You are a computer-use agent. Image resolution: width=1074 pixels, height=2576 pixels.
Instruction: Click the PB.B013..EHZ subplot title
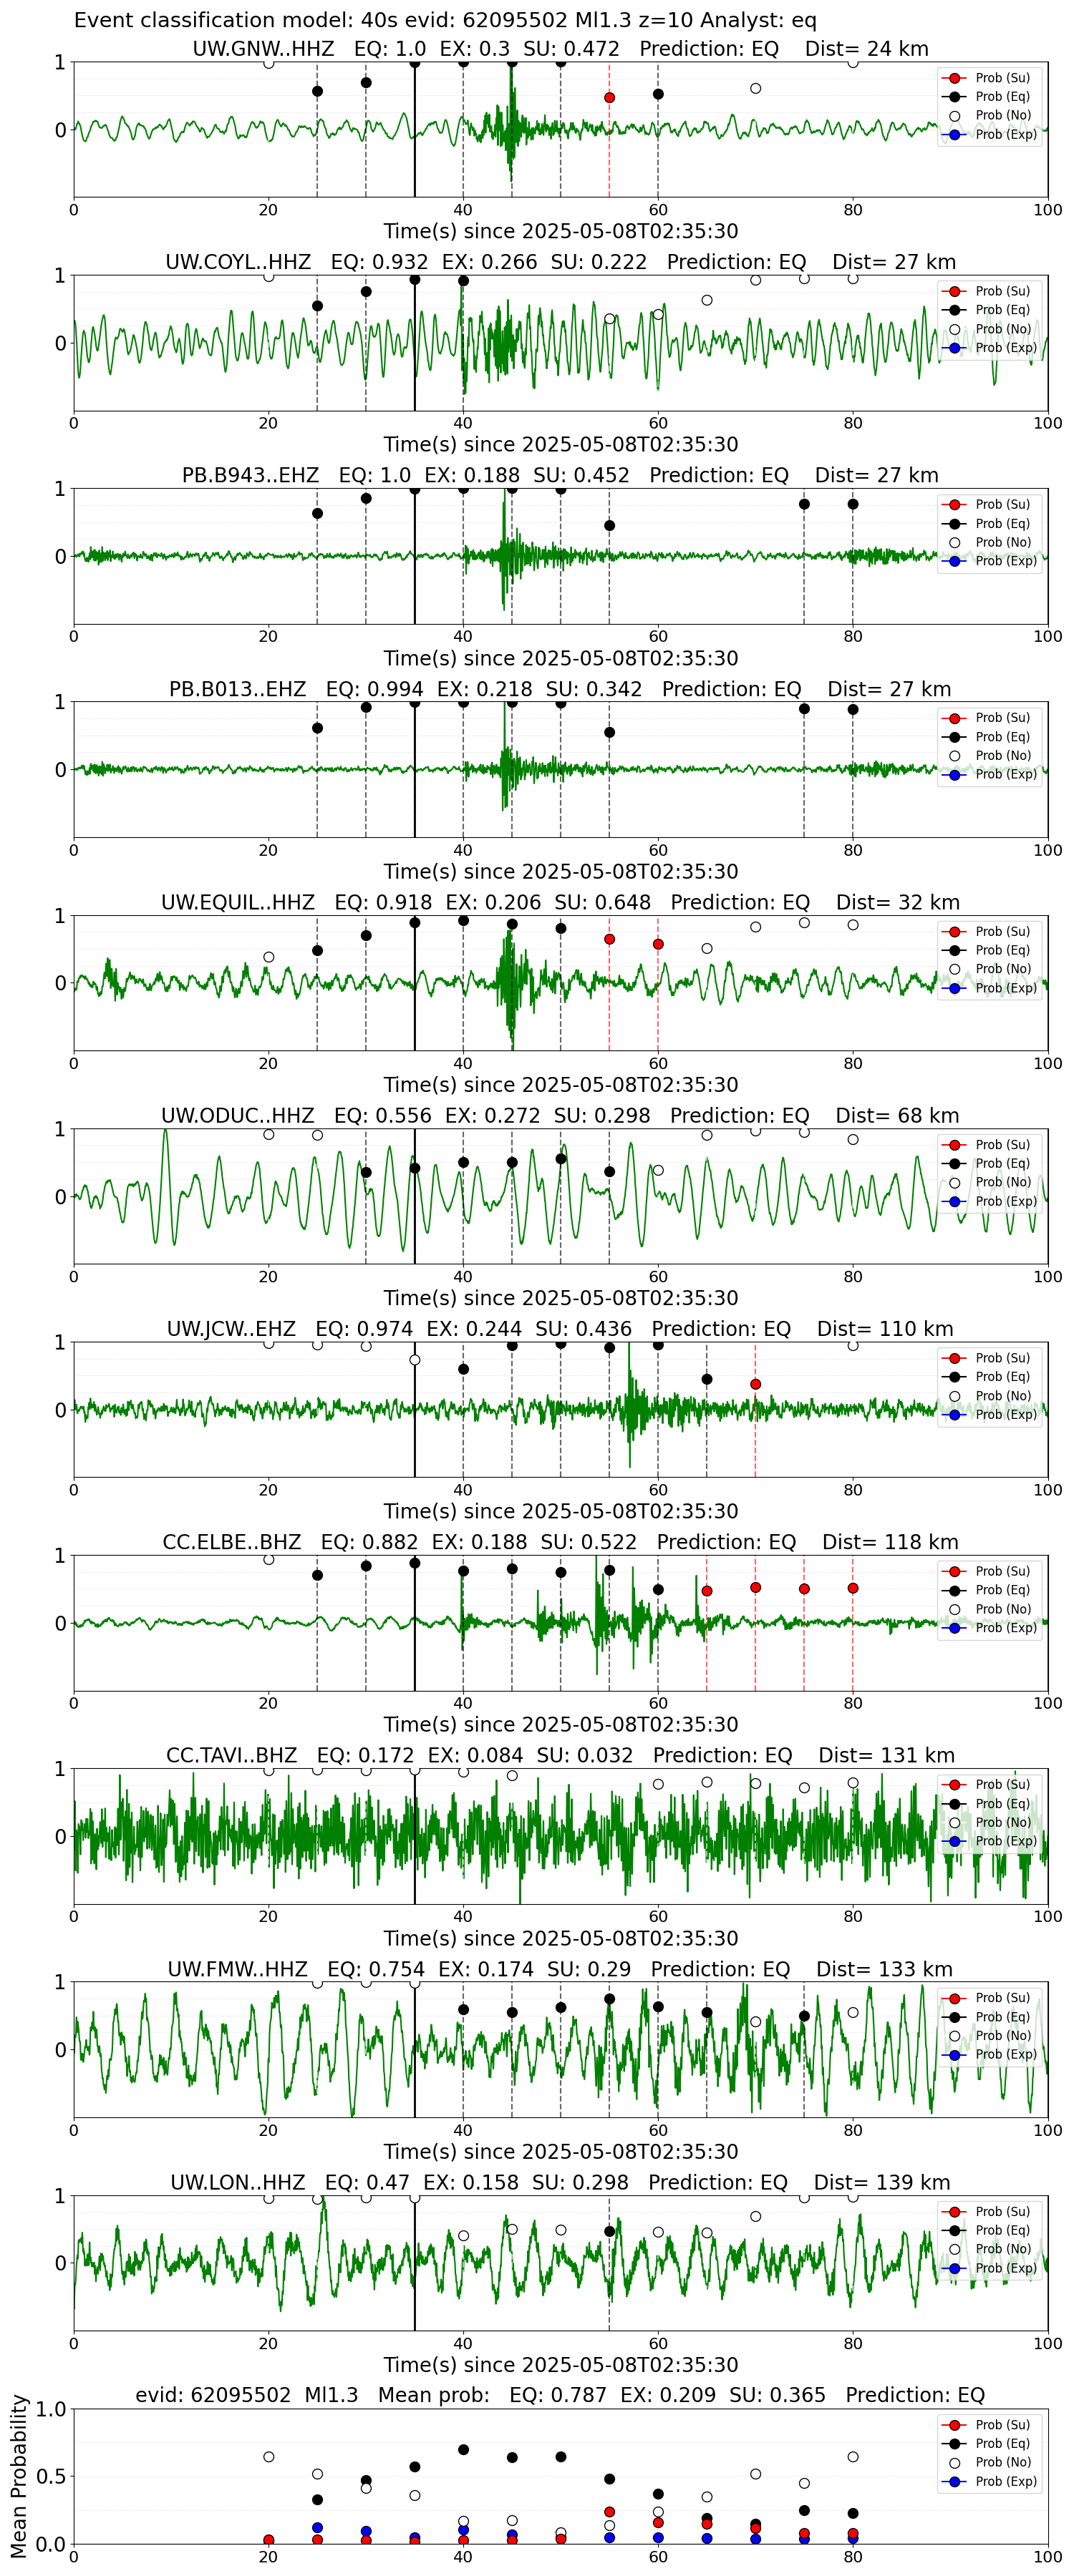(561, 689)
